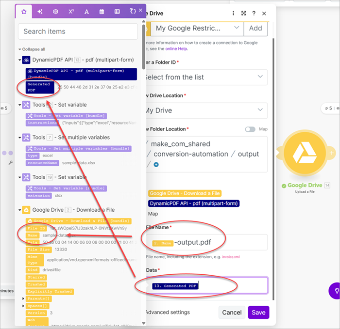Collapse the DynamicPDF API module tree

tap(20, 60)
